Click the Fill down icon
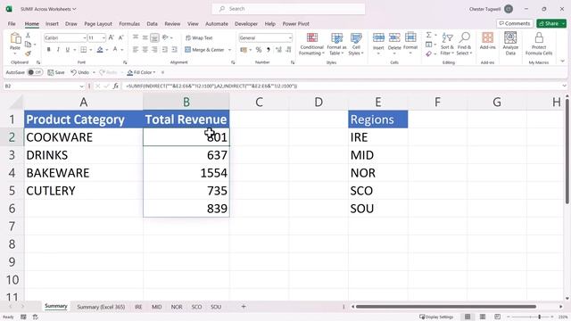Screen dimensions: 571x321 (x=429, y=45)
